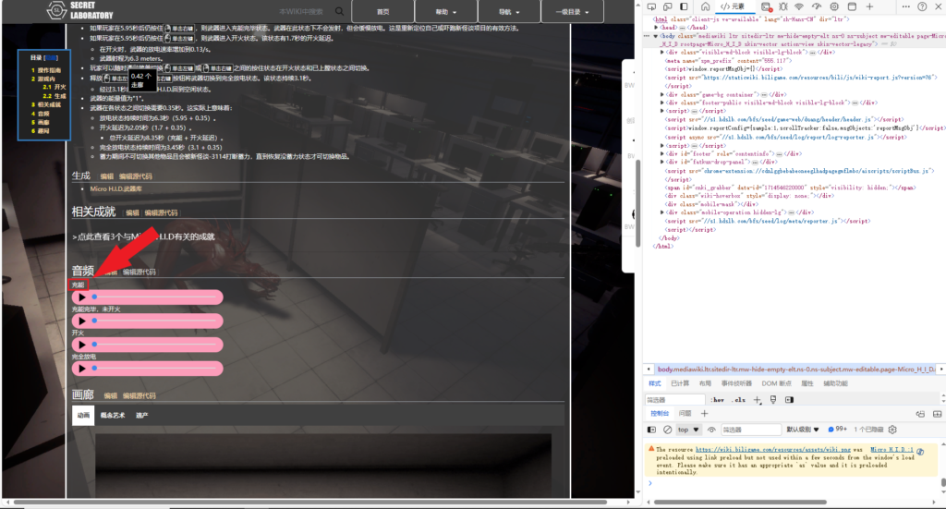Select the 动画 gallery tab

[x=83, y=416]
